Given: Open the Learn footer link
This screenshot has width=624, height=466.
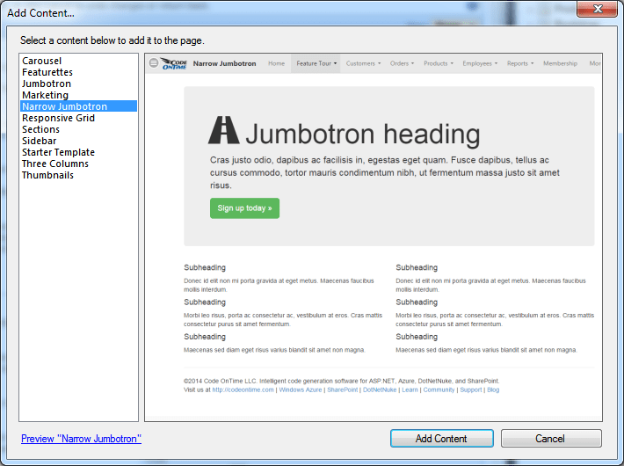Looking at the screenshot, I should pos(410,390).
